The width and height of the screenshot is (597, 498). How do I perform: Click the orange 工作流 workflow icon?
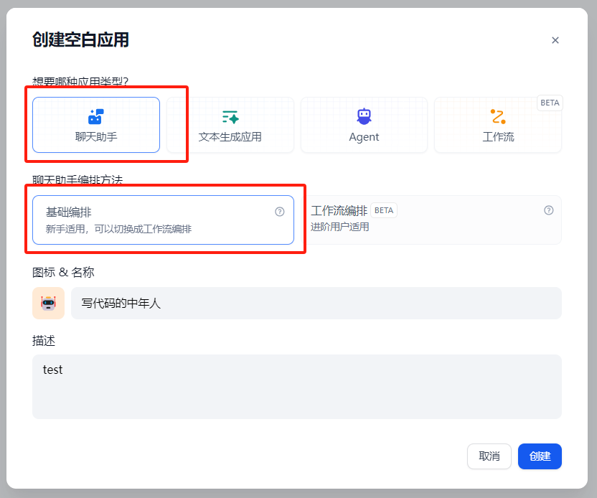(497, 115)
